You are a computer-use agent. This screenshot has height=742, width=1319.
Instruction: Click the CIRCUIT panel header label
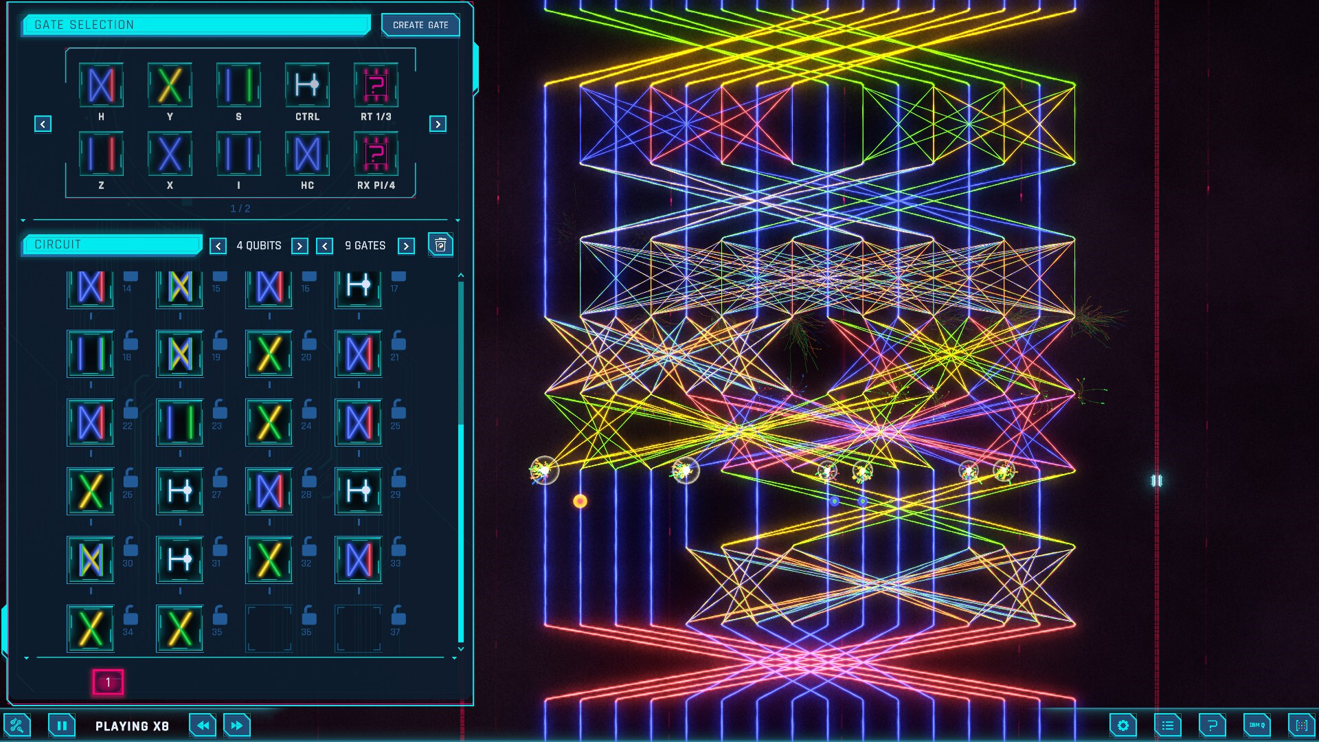pos(110,245)
